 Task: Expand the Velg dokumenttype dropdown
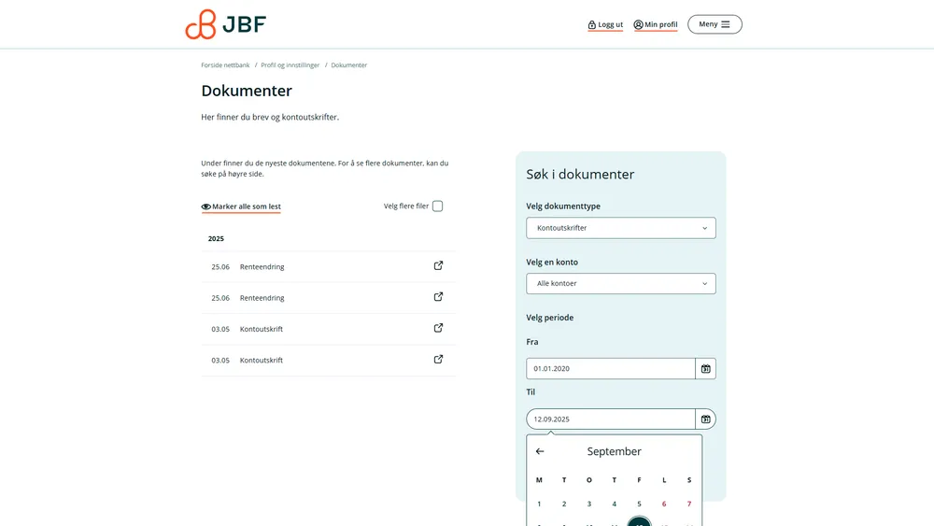[x=620, y=228]
